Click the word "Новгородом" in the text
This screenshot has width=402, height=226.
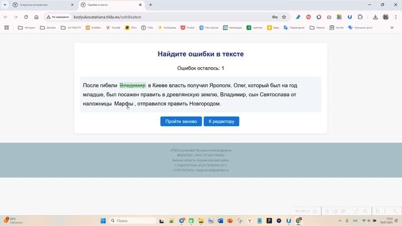(x=204, y=104)
